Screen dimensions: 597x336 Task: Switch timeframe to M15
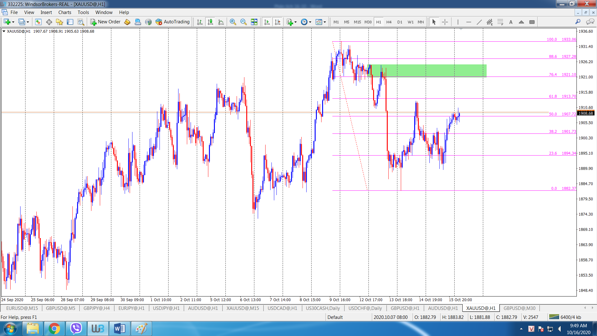coord(357,22)
